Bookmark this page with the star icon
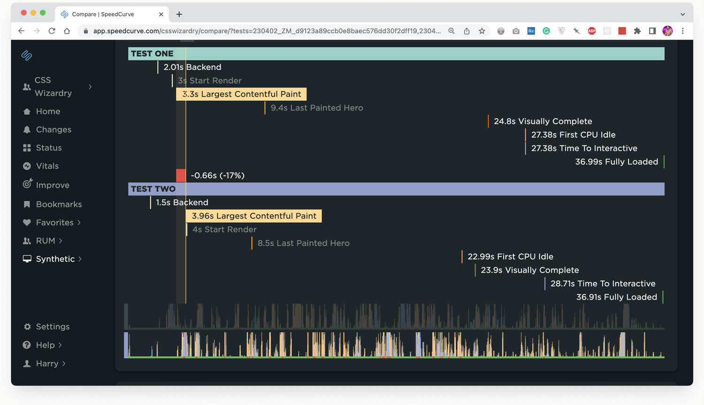The width and height of the screenshot is (704, 405). [x=482, y=30]
